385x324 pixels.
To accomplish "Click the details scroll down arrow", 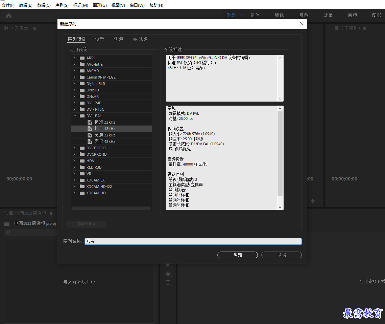I will pyautogui.click(x=280, y=207).
